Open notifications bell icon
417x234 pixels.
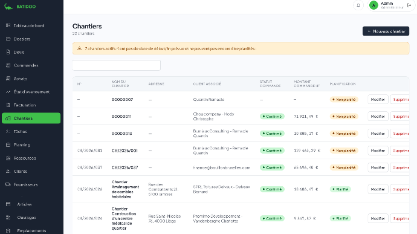[358, 5]
